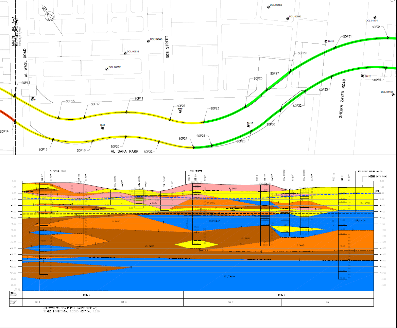The height and width of the screenshot is (328, 397).
Task: Select the DCL 00560 borehole marker
Action: pos(287,18)
